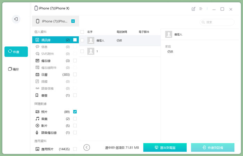Click the 仍然 phone cell in contact list
243x156 pixels.
tap(119, 41)
